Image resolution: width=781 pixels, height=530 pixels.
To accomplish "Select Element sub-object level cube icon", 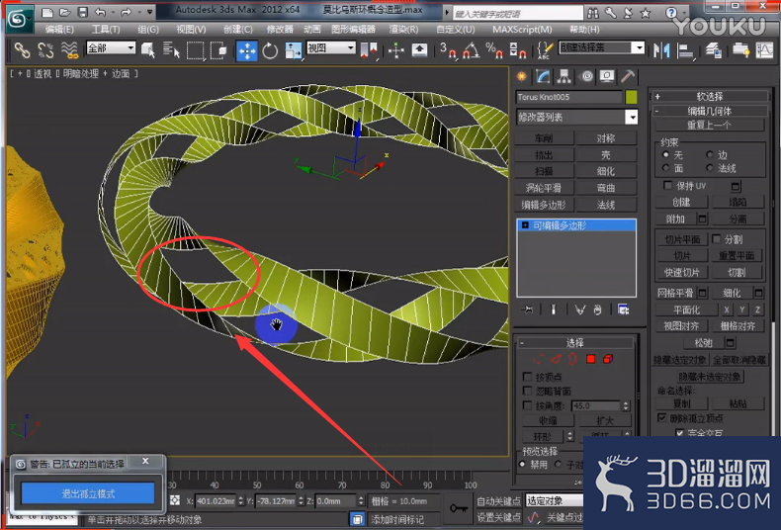I will click(608, 359).
